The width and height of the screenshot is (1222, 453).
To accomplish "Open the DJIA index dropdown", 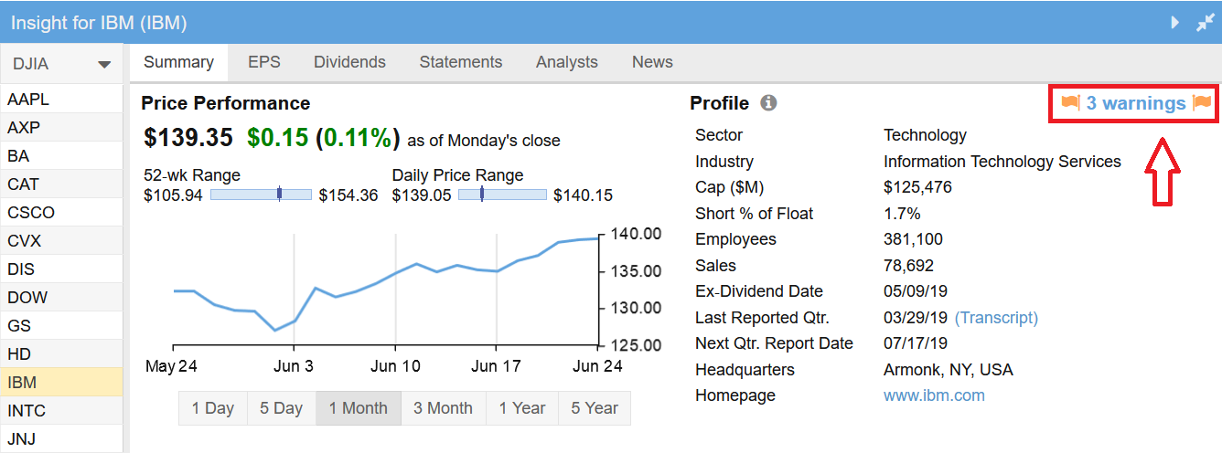I will point(61,64).
